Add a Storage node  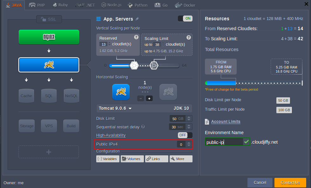pyautogui.click(x=27, y=126)
